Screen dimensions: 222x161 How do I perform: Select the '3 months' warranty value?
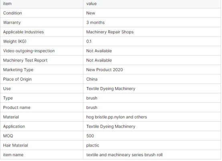[x=95, y=22]
